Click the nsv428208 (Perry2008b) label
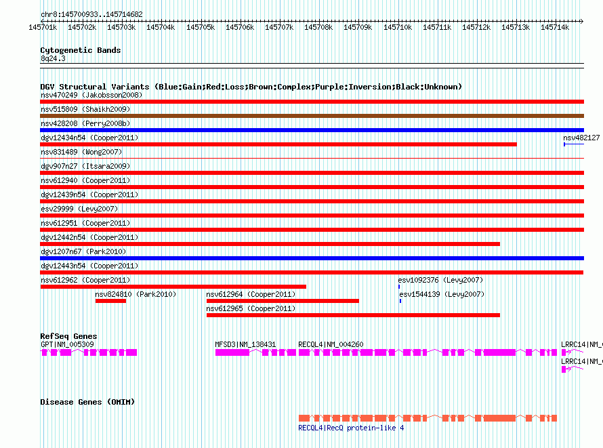The width and height of the screenshot is (603, 448). pos(85,123)
